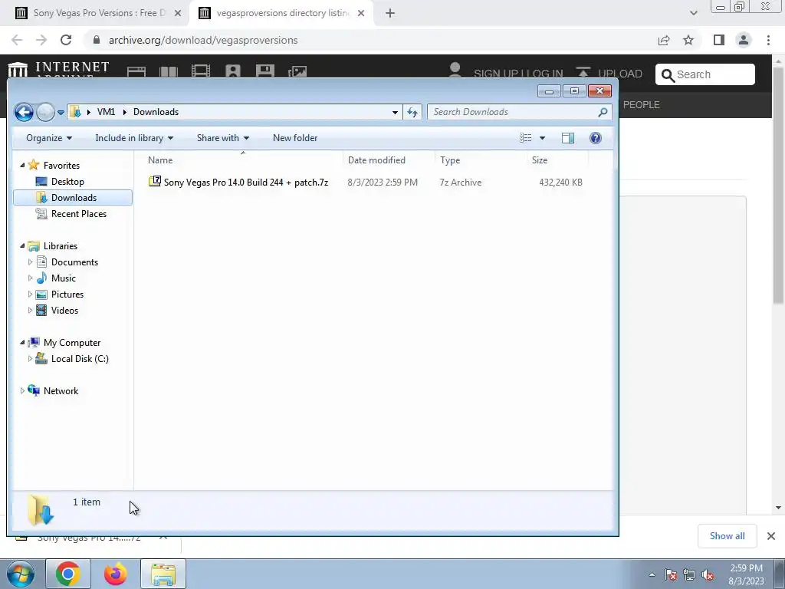Expand the Documents library
This screenshot has width=785, height=589.
coord(30,262)
